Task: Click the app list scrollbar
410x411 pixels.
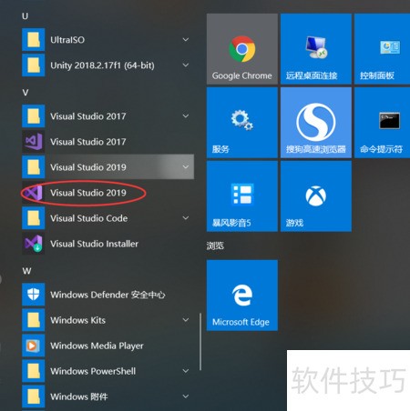Action: (200, 342)
